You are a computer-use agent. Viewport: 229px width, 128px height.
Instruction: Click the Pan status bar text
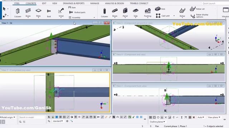click(x=157, y=126)
